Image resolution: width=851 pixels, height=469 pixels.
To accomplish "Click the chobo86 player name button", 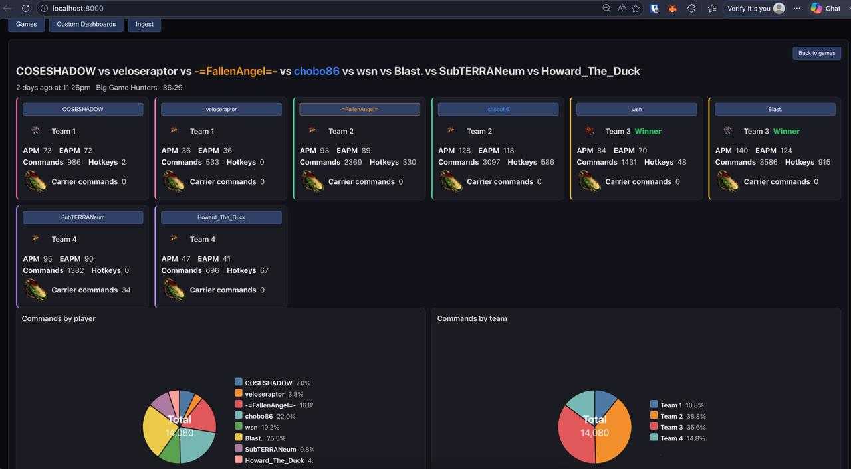I will click(498, 109).
